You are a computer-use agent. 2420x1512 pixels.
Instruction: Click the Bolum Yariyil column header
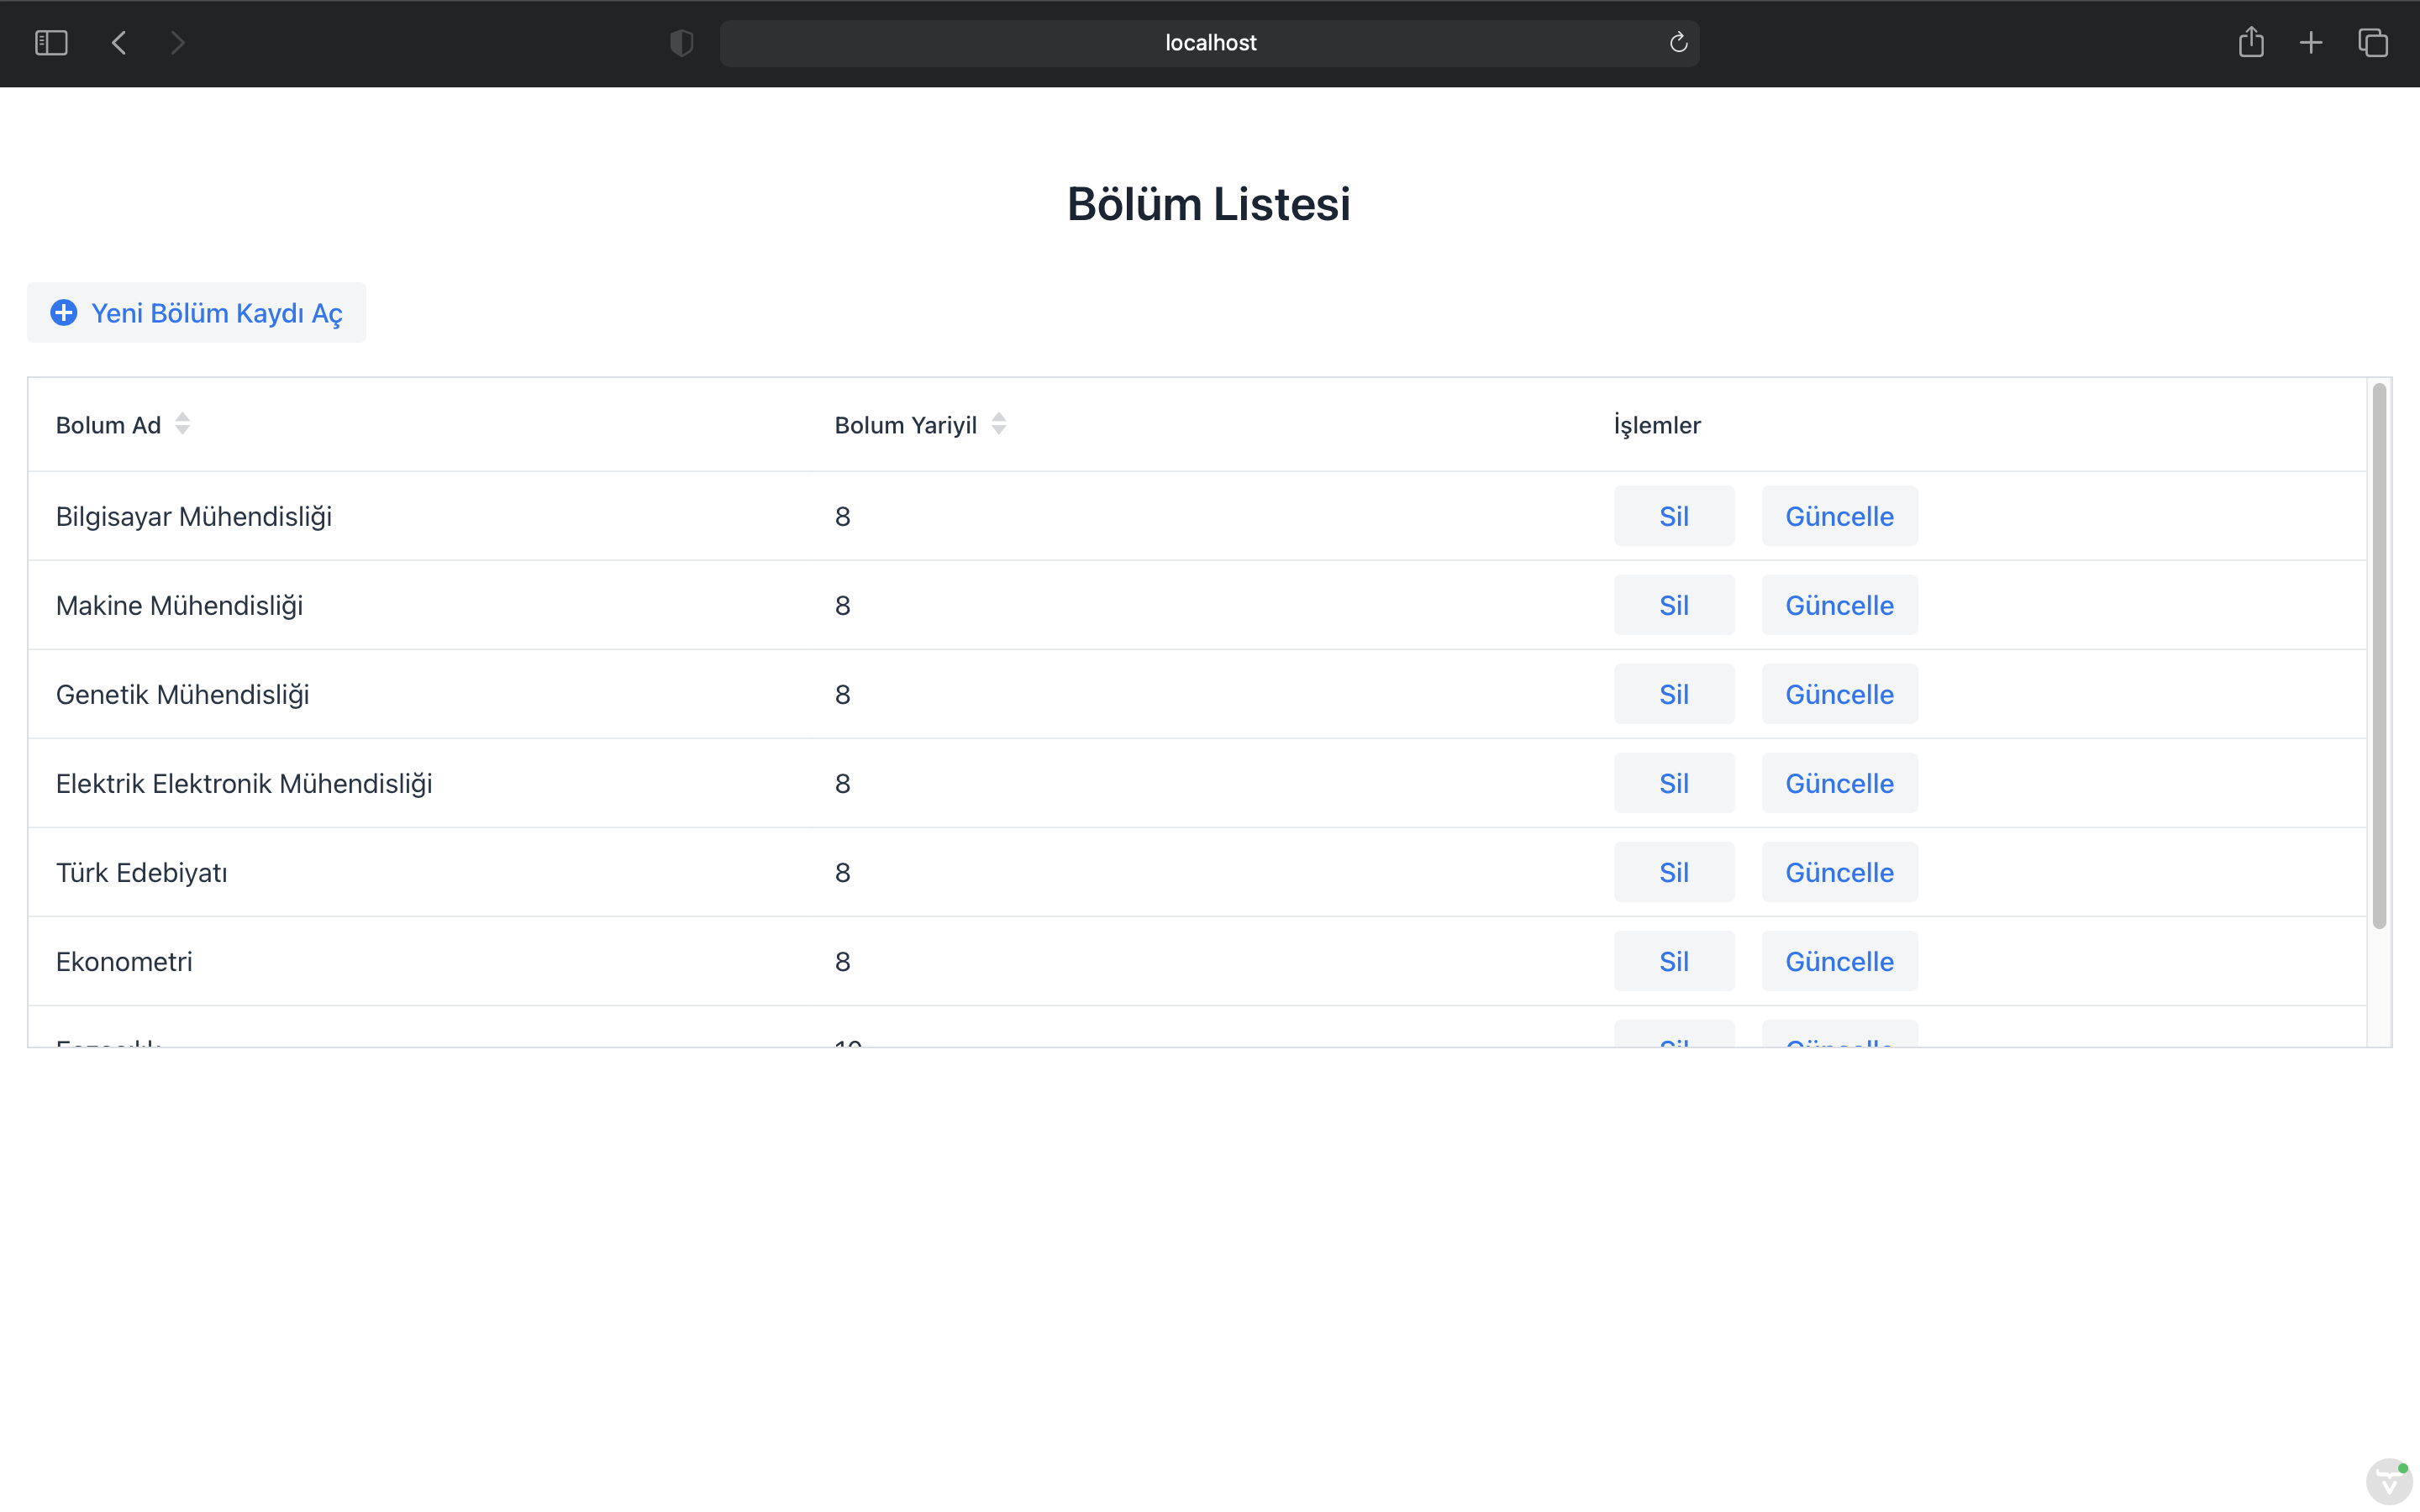click(x=905, y=425)
